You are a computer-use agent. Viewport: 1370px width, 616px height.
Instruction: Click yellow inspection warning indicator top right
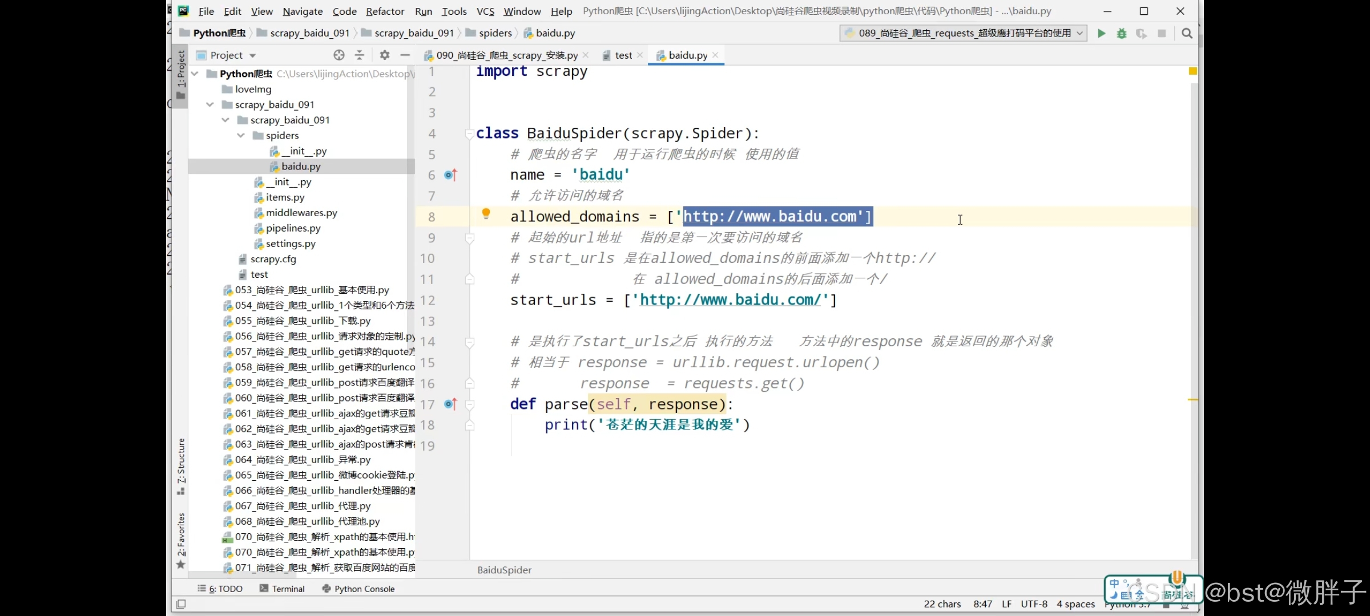pos(1192,71)
